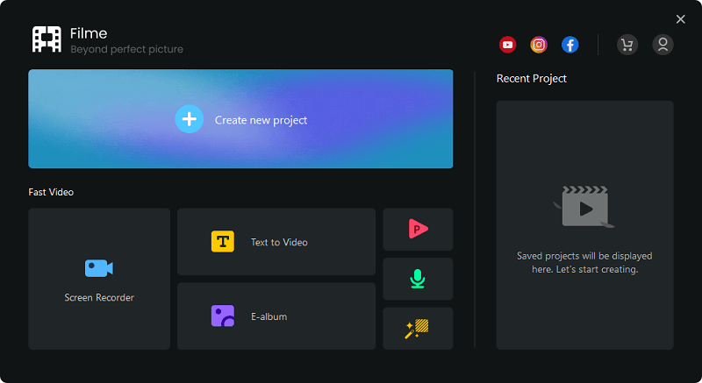Screen dimensions: 702x383
Task: Open the E-album tile via its label
Action: pyautogui.click(x=269, y=316)
